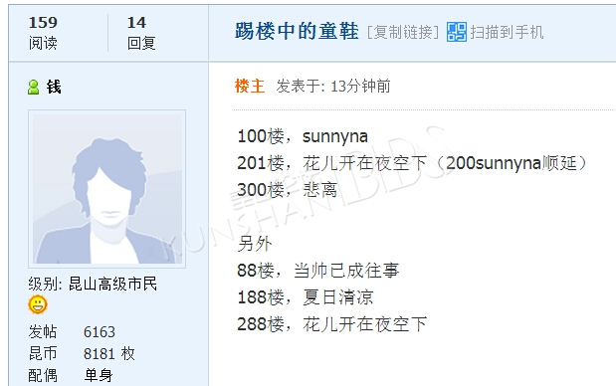Click the 14 回复 reply counter
The width and height of the screenshot is (616, 386).
pos(141,33)
